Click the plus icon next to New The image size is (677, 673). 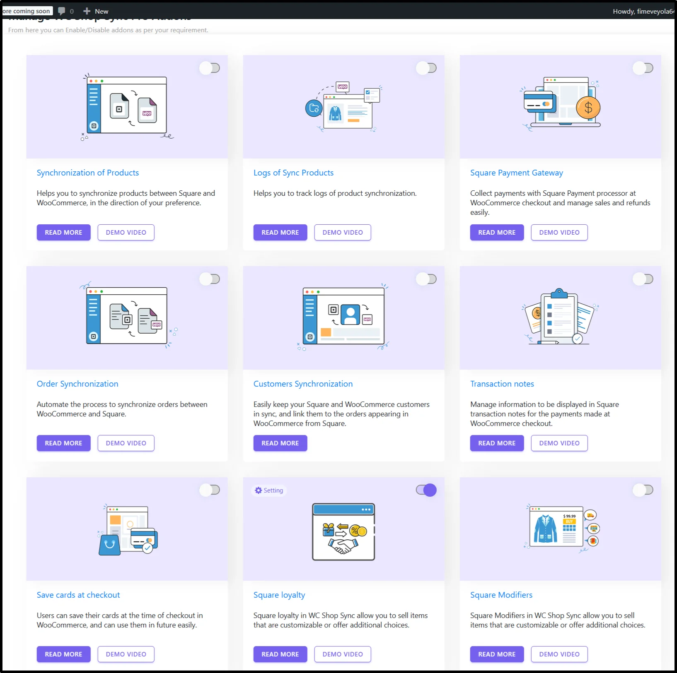[87, 11]
